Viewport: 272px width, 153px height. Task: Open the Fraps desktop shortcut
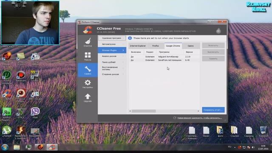(x=35, y=76)
